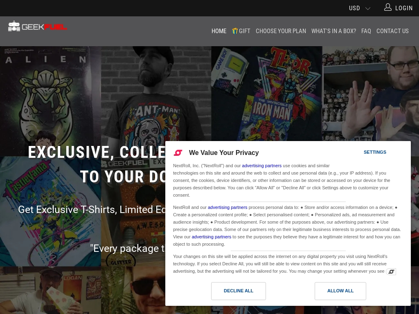Image resolution: width=419 pixels, height=314 pixels.
Task: Click the small NextRoll badge icon after the privacy text
Action: 391,271
